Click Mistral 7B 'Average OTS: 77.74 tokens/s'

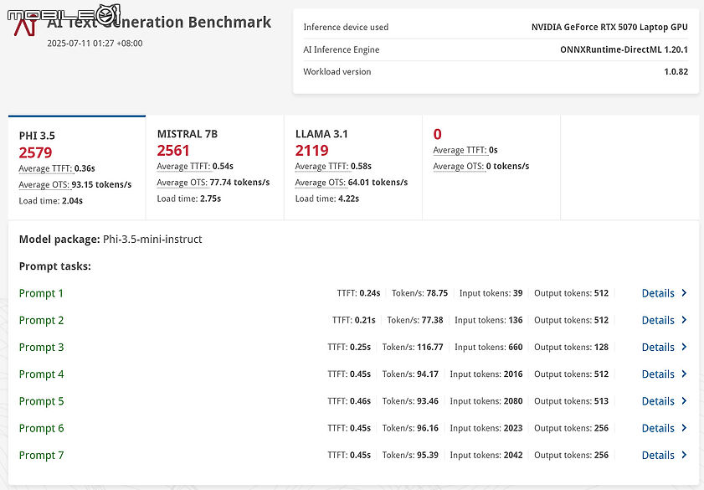pyautogui.click(x=213, y=183)
